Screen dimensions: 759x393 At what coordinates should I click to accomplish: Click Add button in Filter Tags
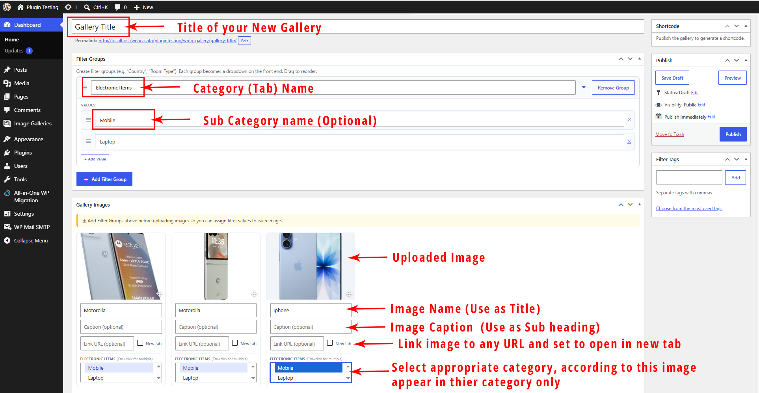point(735,177)
